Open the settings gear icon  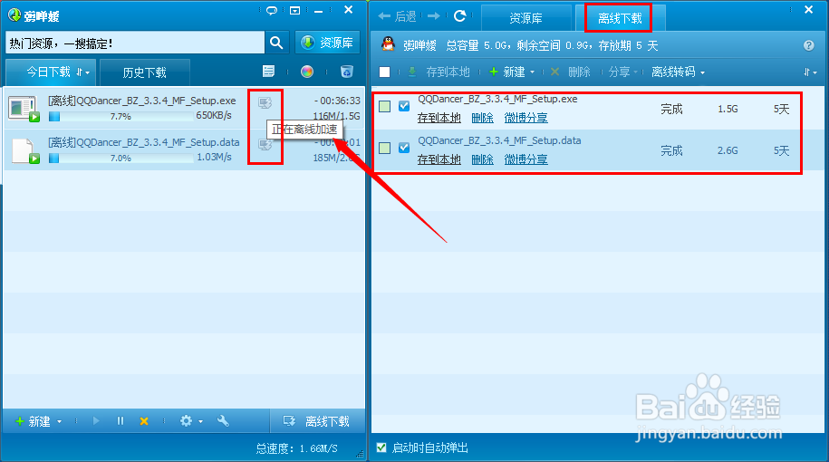(x=186, y=420)
